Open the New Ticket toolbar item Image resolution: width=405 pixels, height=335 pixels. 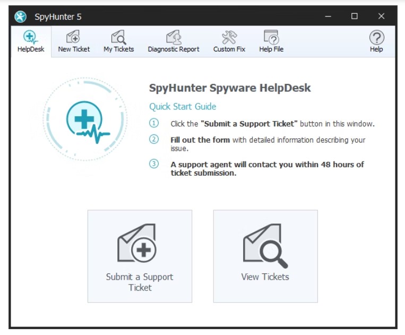point(74,41)
